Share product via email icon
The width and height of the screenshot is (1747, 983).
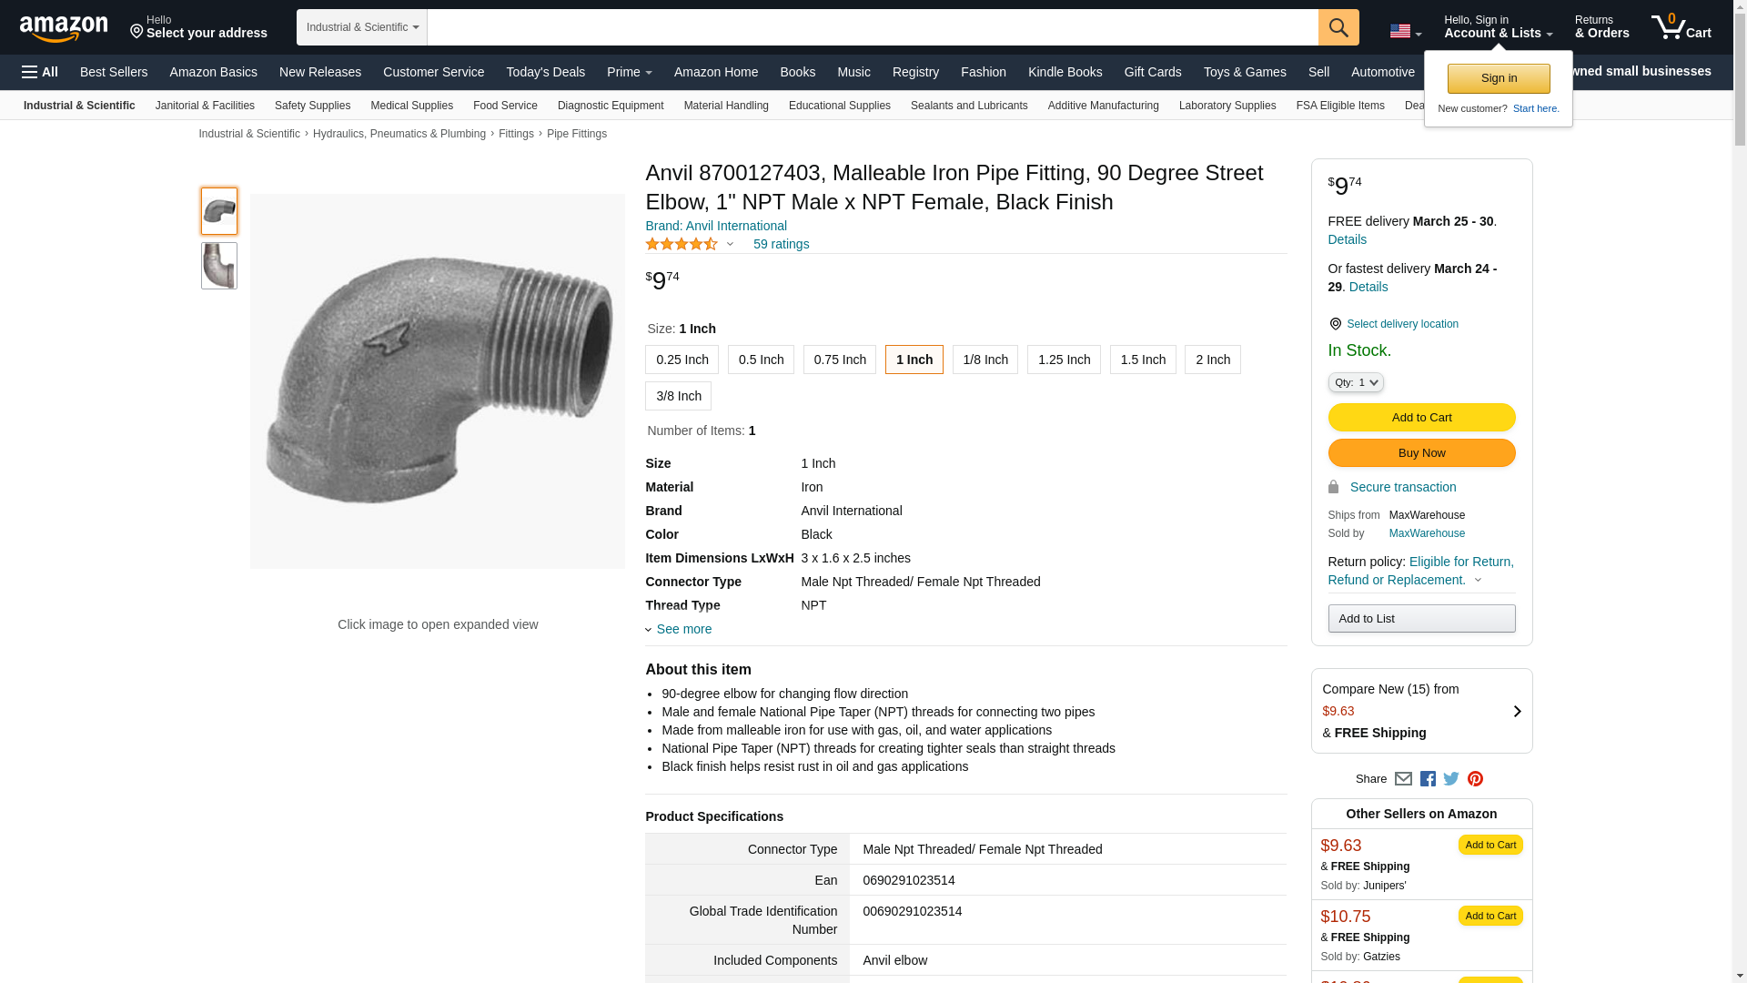tap(1403, 779)
